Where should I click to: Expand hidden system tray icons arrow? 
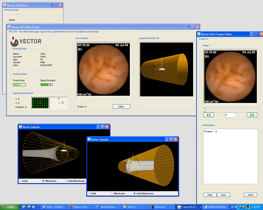pyautogui.click(x=236, y=207)
